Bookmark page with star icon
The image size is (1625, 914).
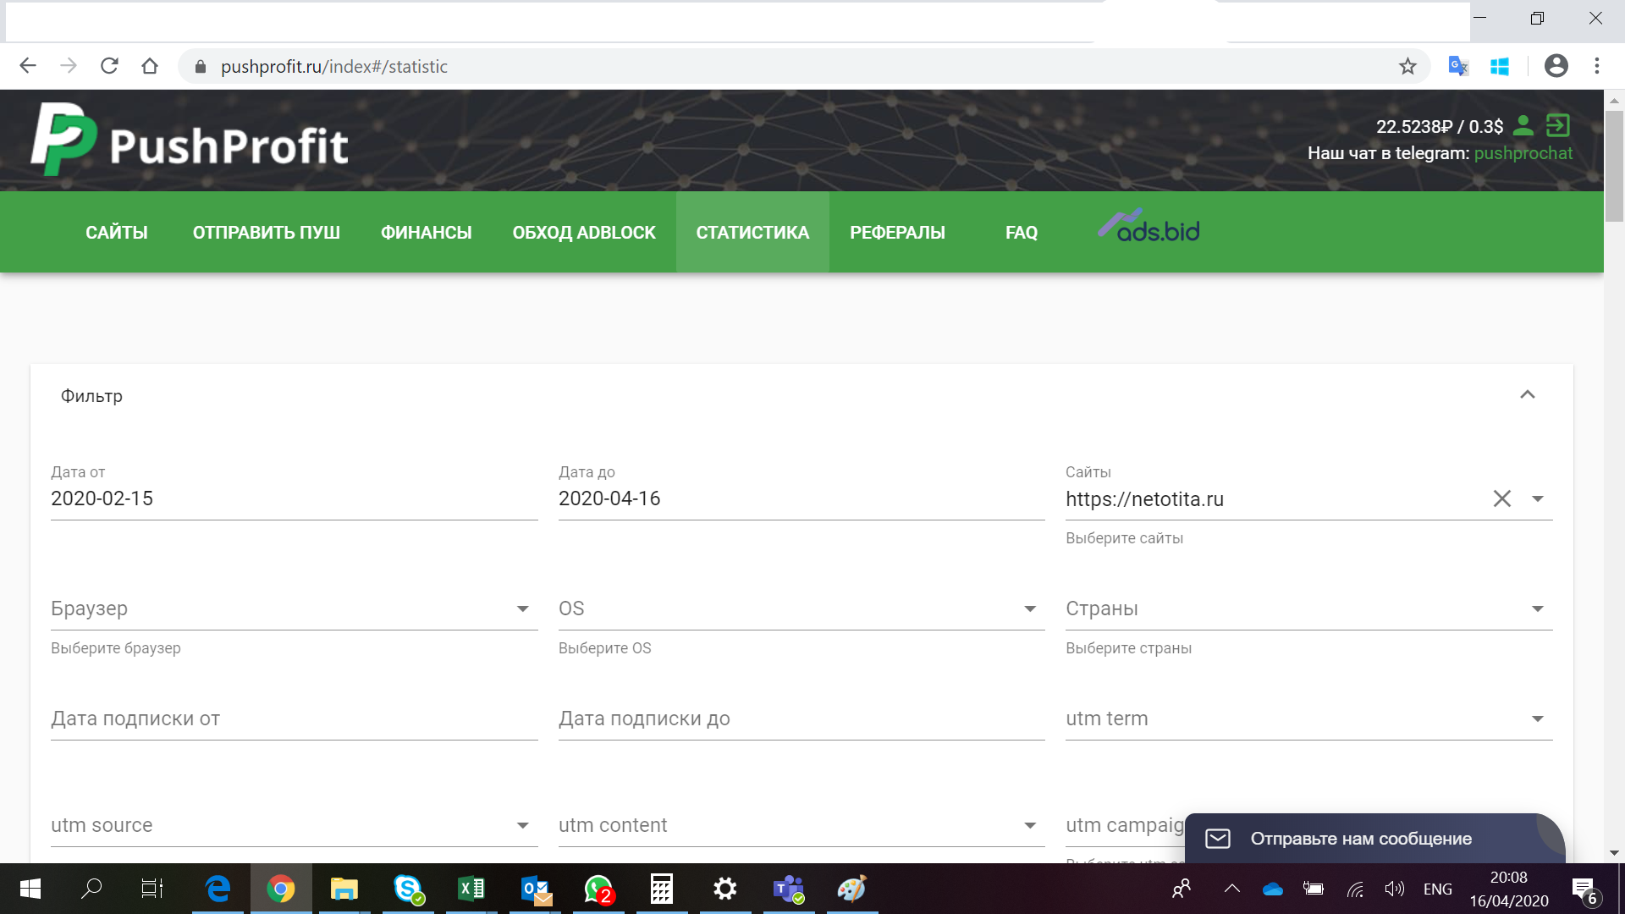coord(1407,66)
